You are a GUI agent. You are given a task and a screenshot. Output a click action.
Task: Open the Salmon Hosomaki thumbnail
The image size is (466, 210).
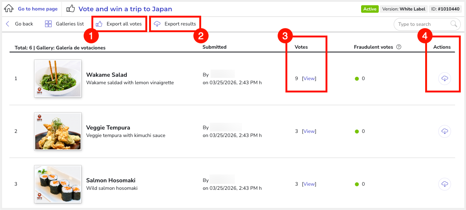pos(58,184)
